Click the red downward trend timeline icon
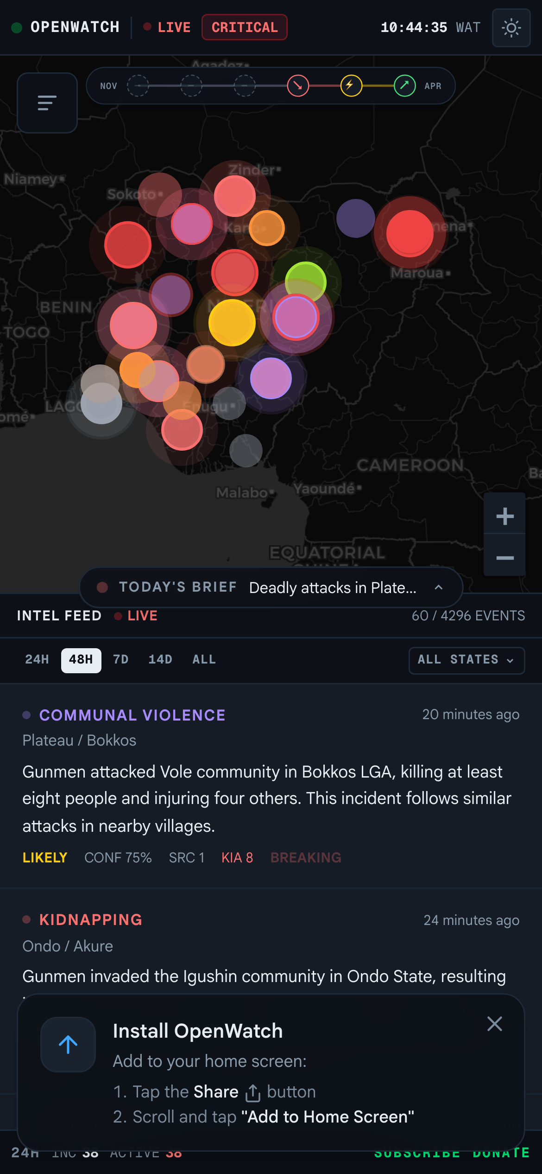 [298, 86]
